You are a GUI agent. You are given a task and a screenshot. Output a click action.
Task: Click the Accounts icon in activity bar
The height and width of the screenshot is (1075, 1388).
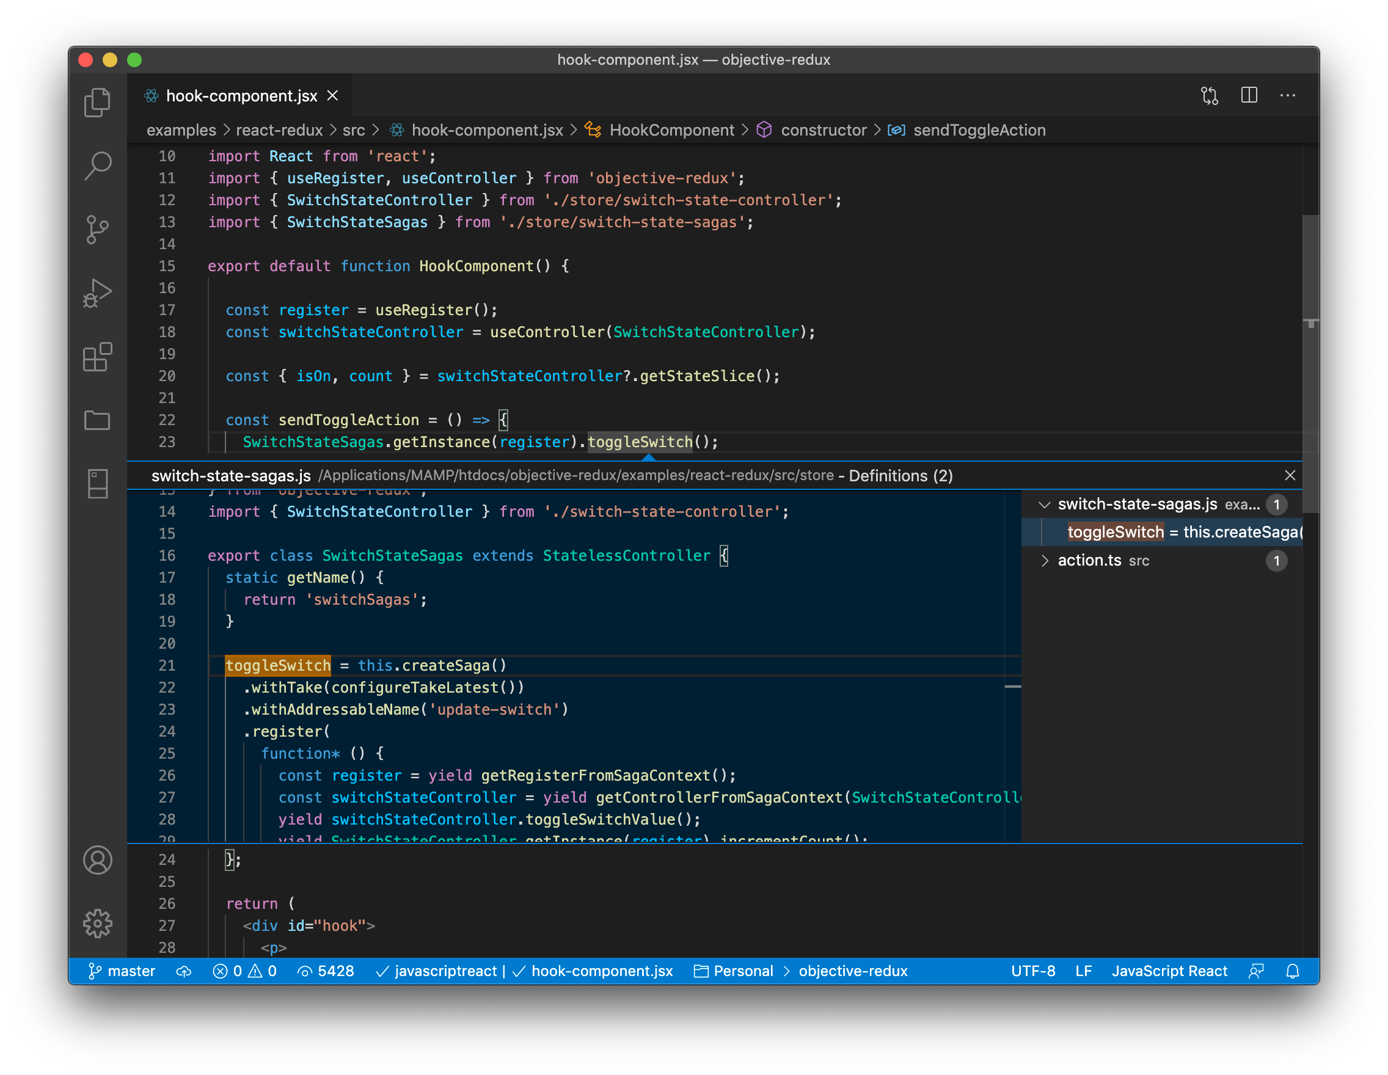[x=97, y=860]
